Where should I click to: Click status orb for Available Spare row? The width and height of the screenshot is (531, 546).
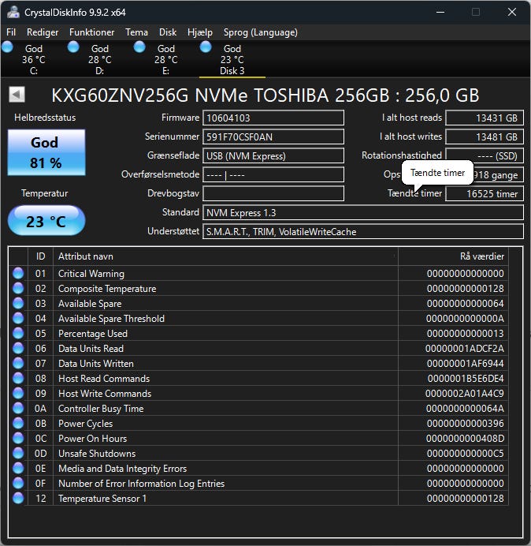pos(18,303)
